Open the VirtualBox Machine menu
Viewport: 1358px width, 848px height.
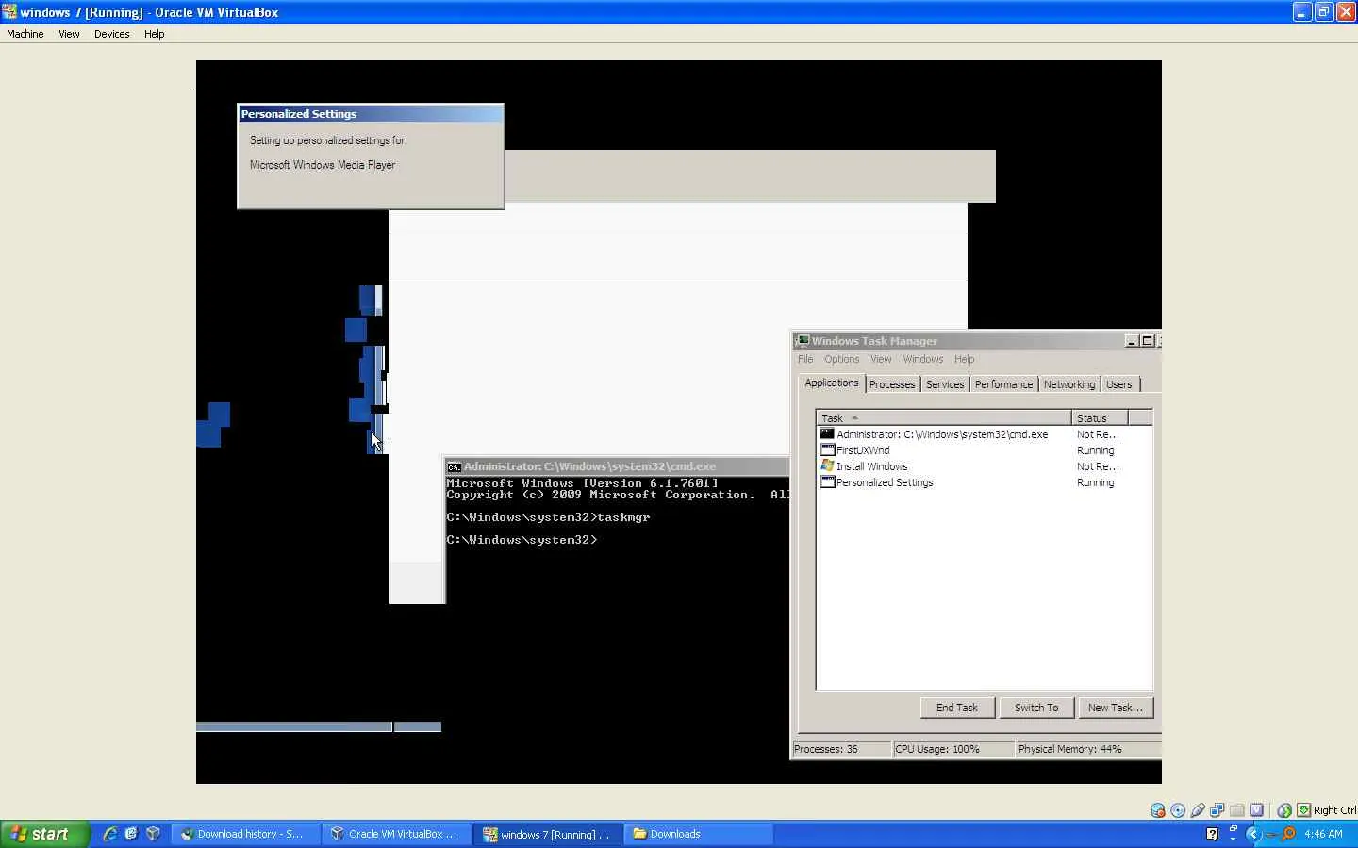point(25,34)
